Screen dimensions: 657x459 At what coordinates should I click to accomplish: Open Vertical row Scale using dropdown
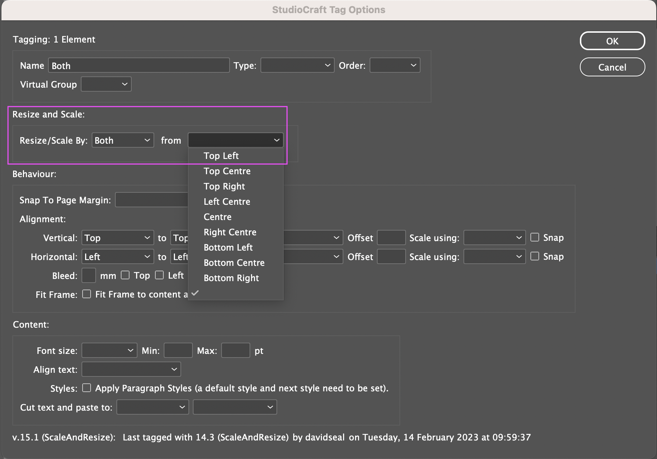click(x=494, y=238)
